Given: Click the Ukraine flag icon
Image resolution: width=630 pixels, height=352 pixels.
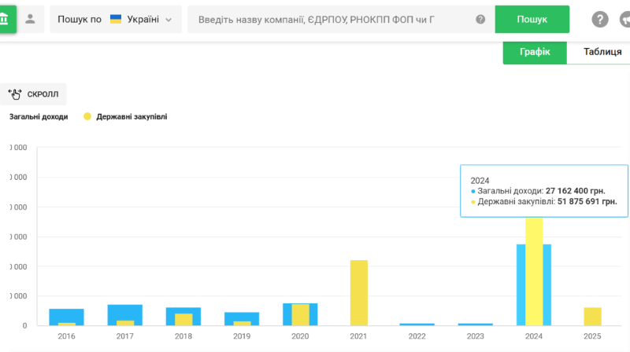Looking at the screenshot, I should pos(116,19).
